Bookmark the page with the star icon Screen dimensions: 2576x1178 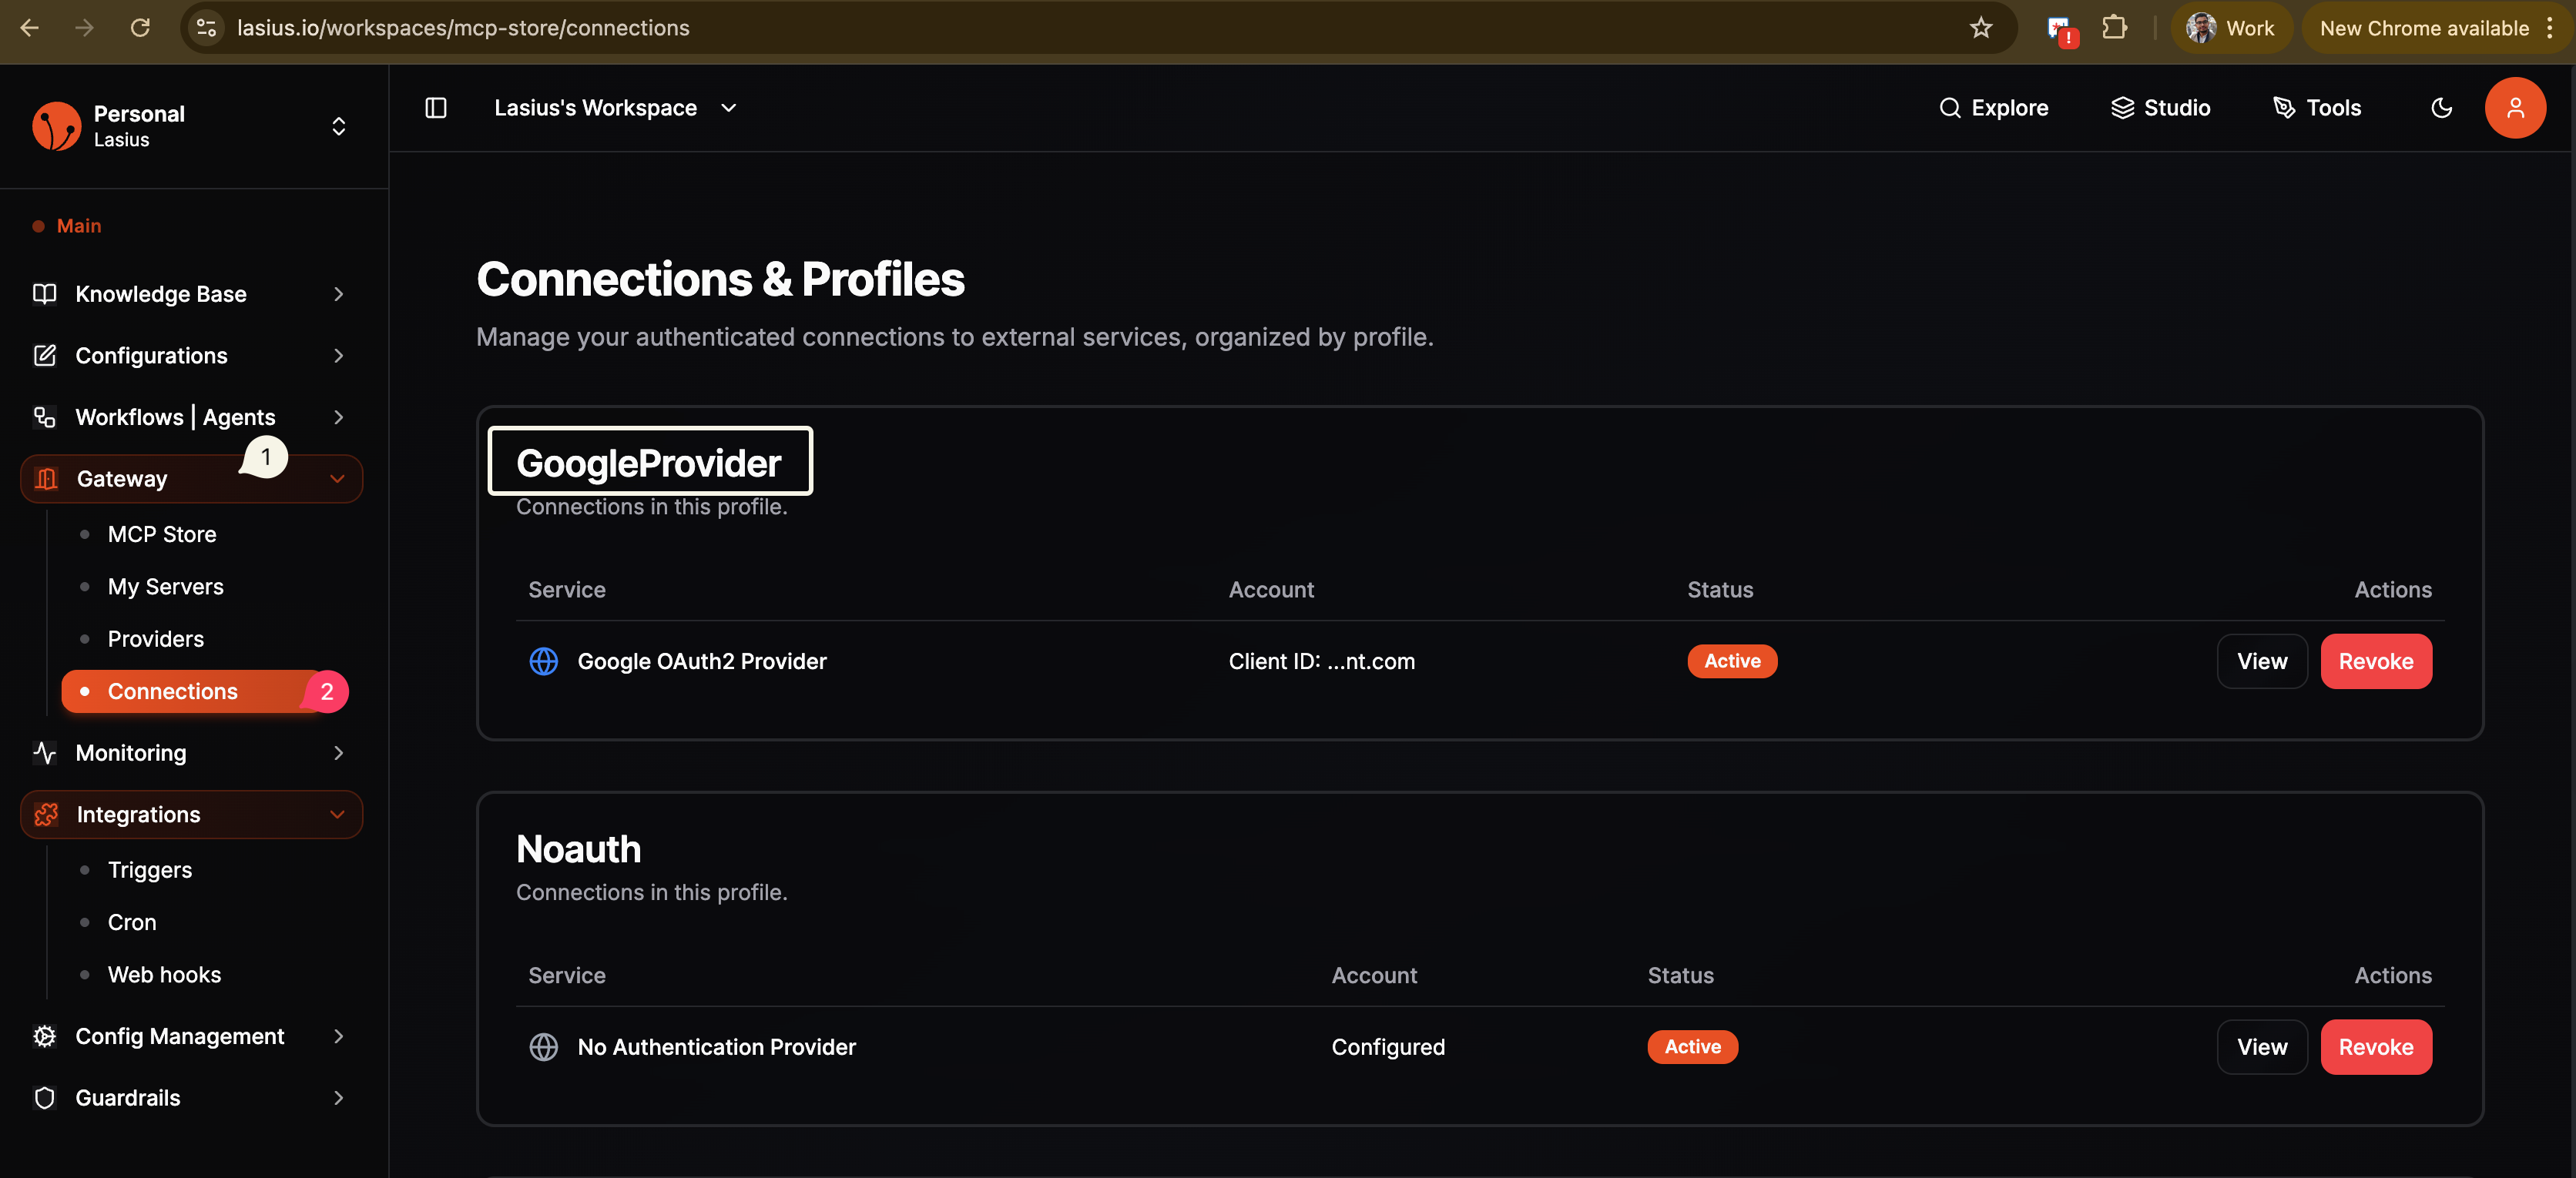tap(1981, 28)
